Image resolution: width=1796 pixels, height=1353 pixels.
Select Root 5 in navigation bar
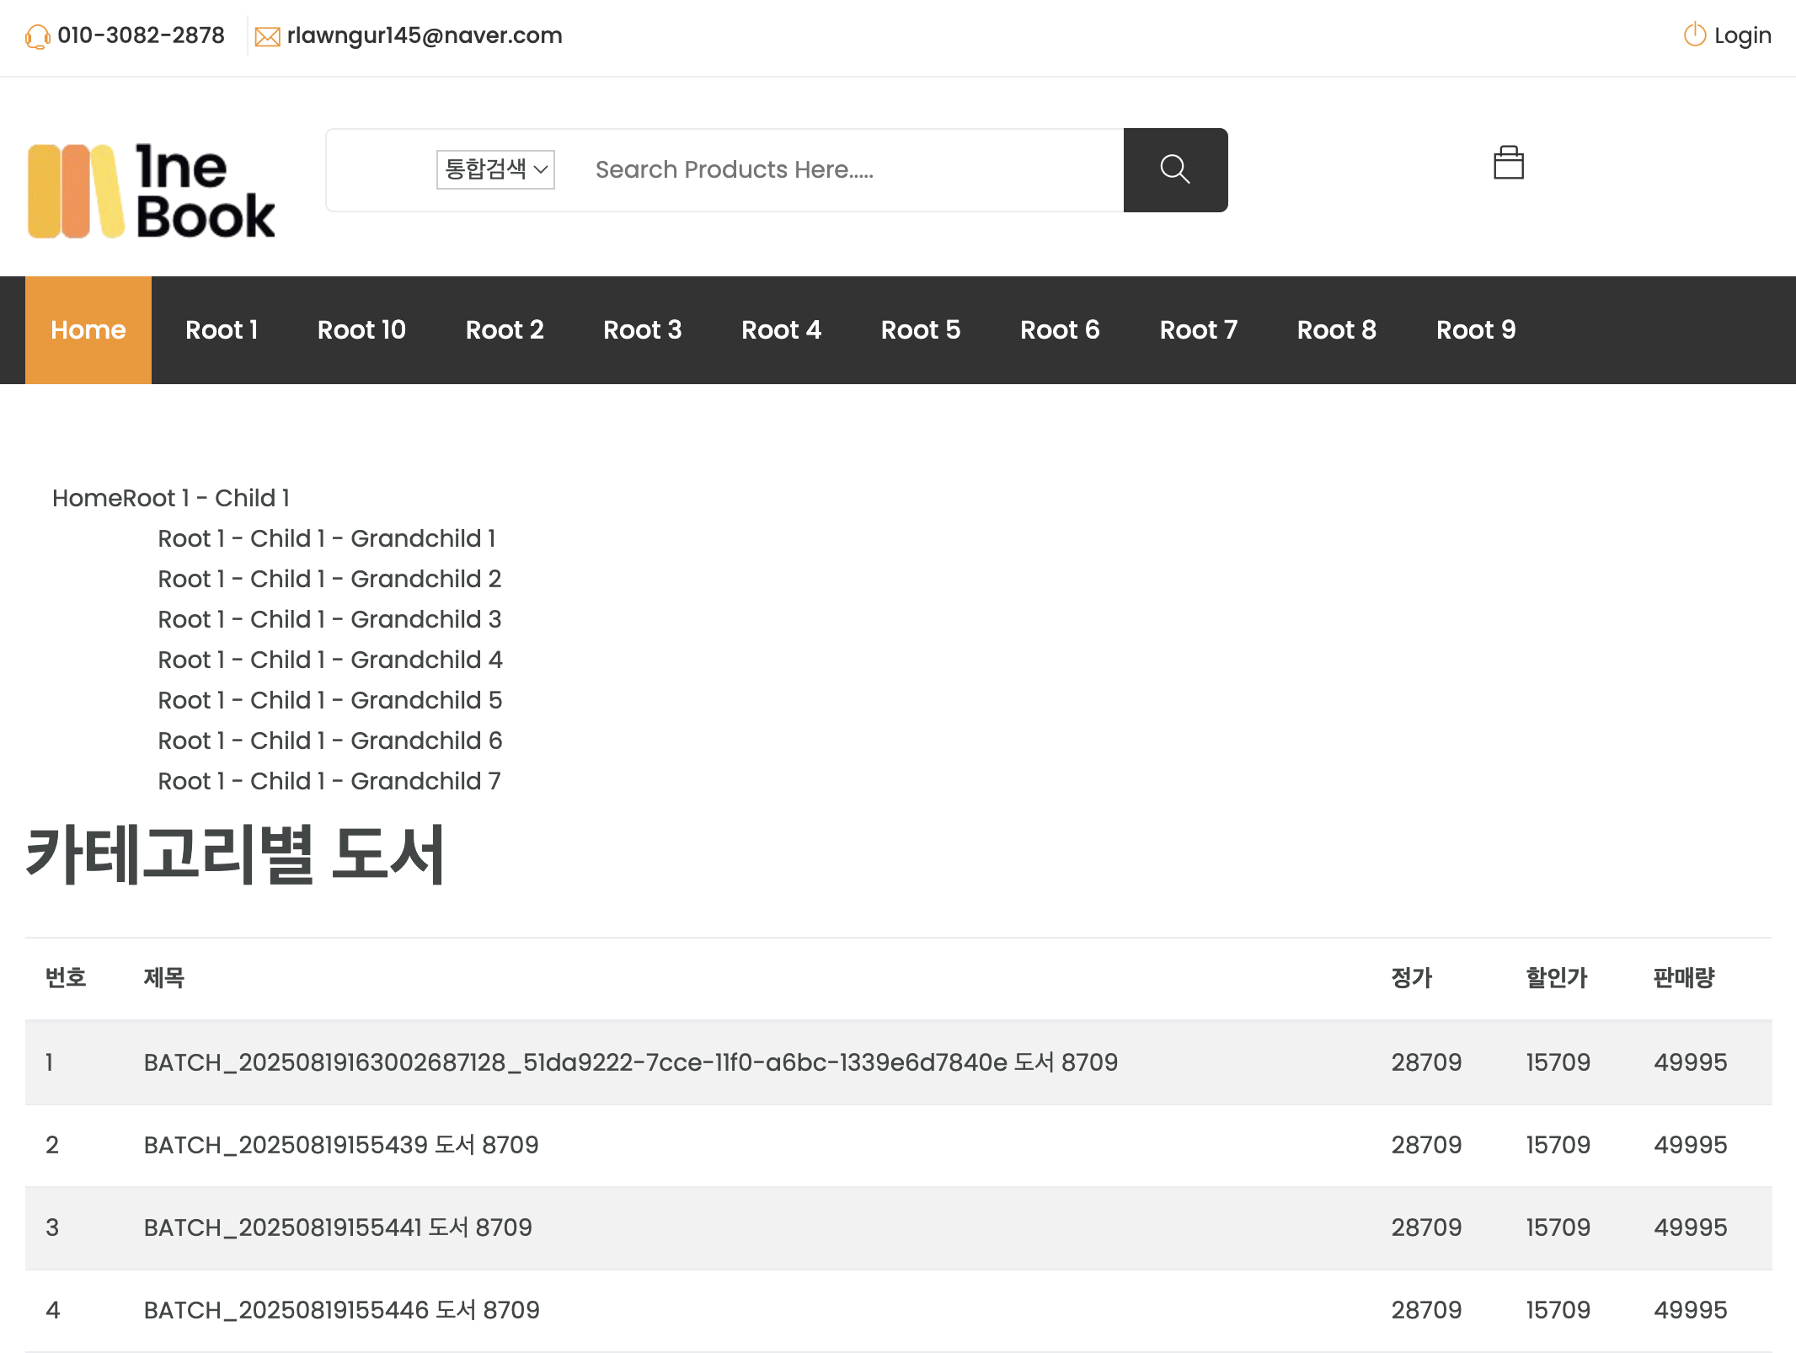click(x=920, y=330)
